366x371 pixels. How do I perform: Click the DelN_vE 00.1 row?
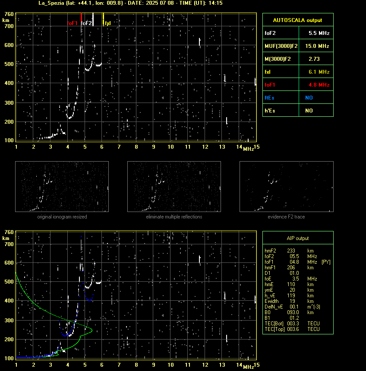pos(292,307)
